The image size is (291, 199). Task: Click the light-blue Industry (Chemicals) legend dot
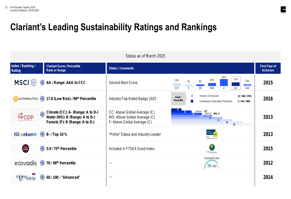pos(192,96)
